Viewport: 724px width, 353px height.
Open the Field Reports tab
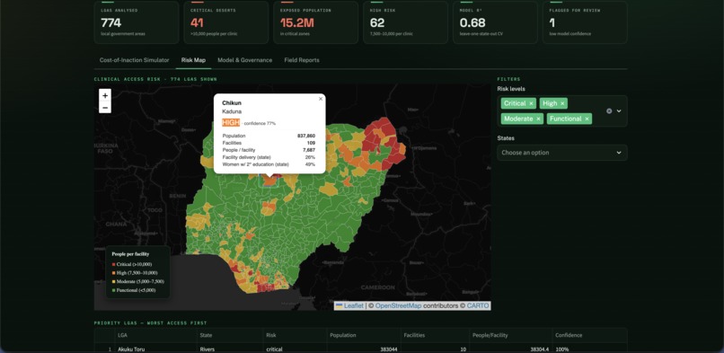tap(302, 60)
